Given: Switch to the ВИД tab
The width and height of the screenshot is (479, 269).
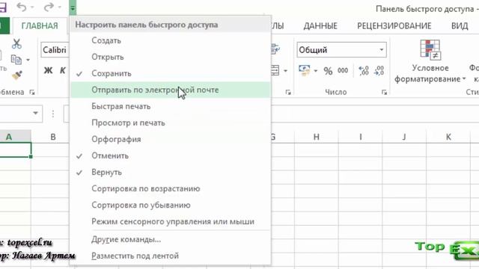Looking at the screenshot, I should pyautogui.click(x=460, y=26).
